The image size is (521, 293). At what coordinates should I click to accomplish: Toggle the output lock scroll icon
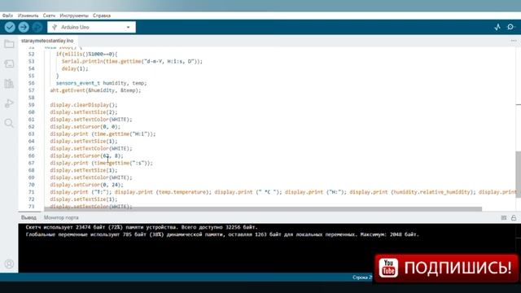click(514, 218)
